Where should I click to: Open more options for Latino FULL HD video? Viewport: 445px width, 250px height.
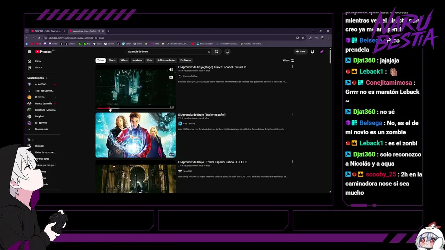point(293,162)
